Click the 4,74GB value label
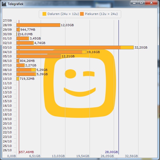The width and height of the screenshot is (160, 160). [40, 43]
